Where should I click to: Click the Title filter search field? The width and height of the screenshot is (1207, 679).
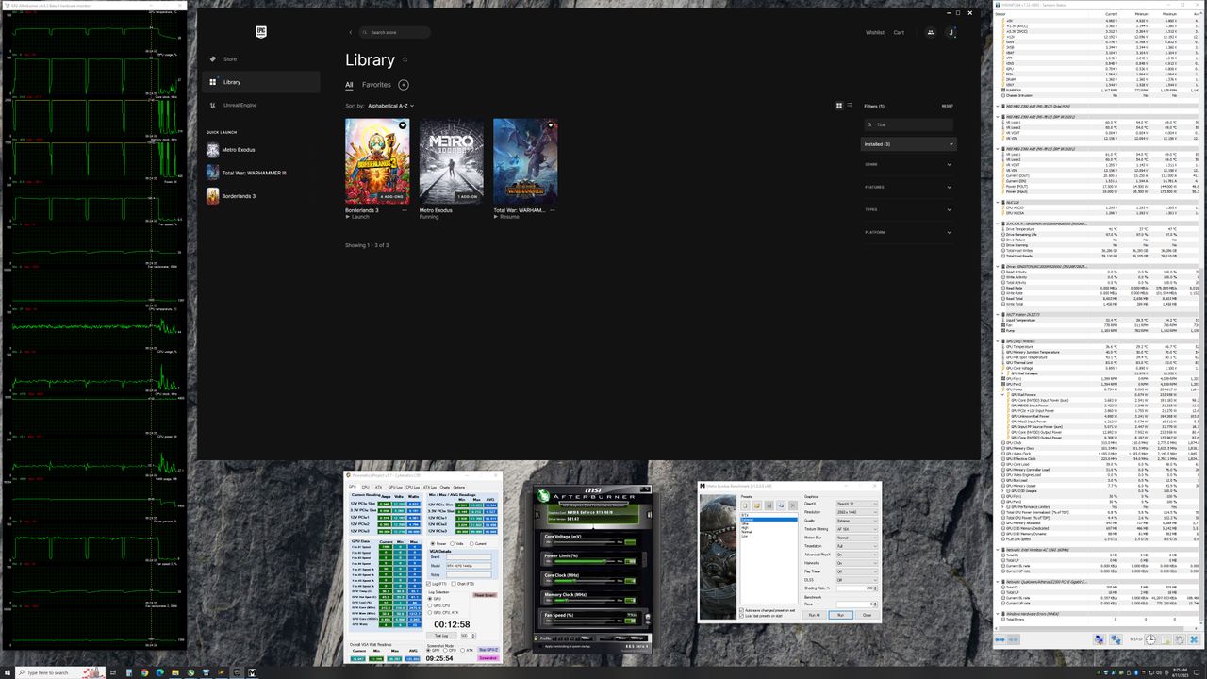point(909,124)
